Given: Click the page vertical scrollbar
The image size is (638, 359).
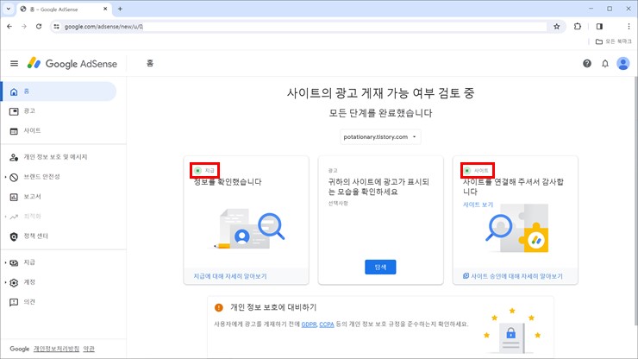Looking at the screenshot, I should [635, 199].
